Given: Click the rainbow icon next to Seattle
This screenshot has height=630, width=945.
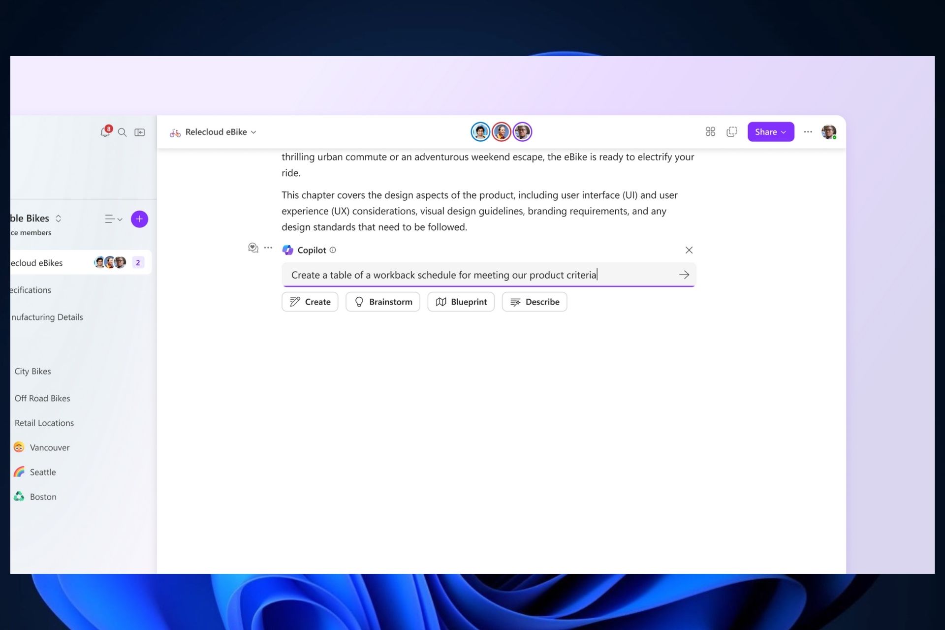Looking at the screenshot, I should point(19,472).
